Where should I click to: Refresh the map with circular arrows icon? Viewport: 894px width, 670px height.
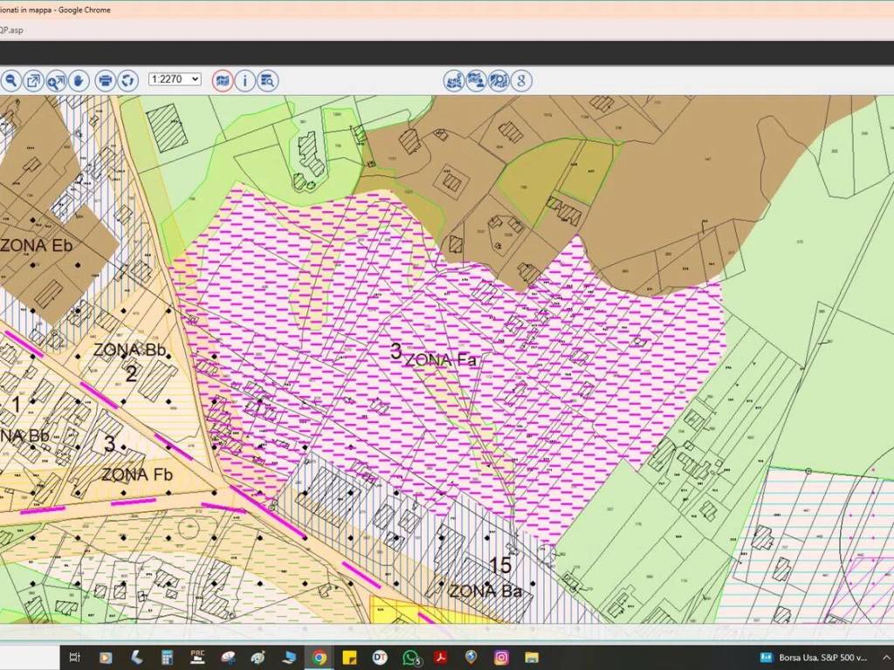click(x=127, y=80)
